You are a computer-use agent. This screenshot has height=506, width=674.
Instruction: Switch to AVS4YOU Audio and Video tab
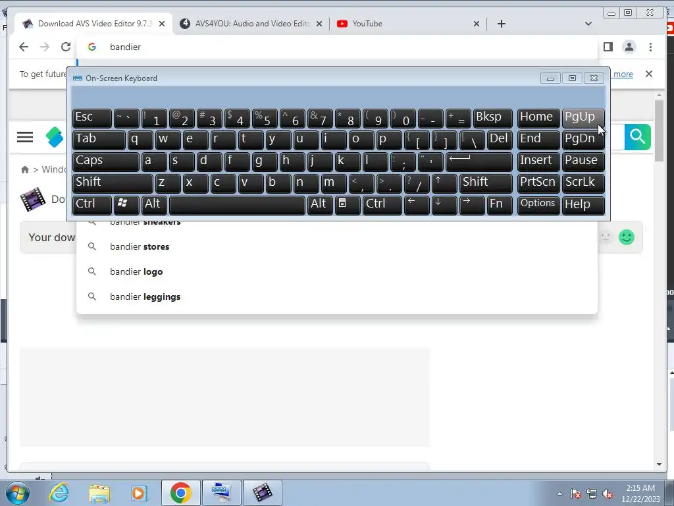tap(251, 24)
